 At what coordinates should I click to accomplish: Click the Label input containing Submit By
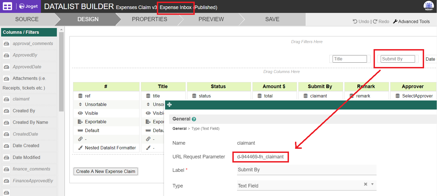(306, 170)
